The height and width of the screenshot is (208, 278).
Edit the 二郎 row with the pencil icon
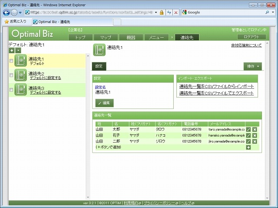coord(248,141)
